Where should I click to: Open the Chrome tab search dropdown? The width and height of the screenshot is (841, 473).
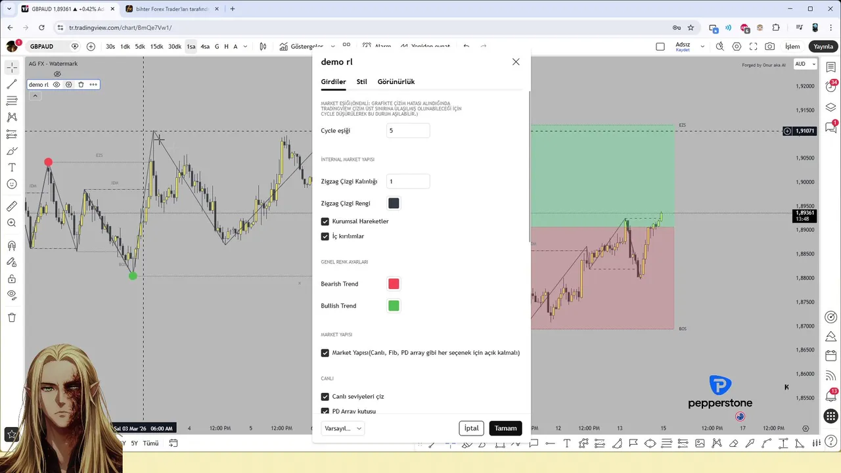pyautogui.click(x=9, y=9)
